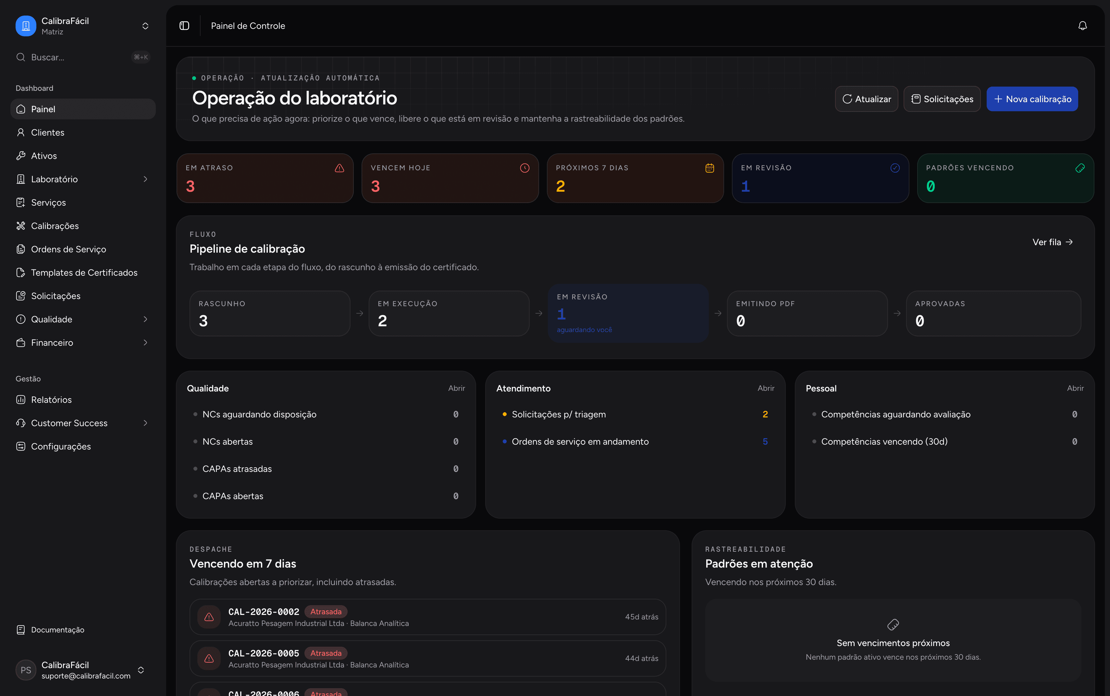Click the 'CAPAs atrasadas' row

click(326, 469)
